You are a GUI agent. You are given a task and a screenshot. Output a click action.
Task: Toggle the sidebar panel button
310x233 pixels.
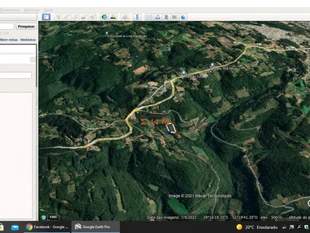pos(46,17)
